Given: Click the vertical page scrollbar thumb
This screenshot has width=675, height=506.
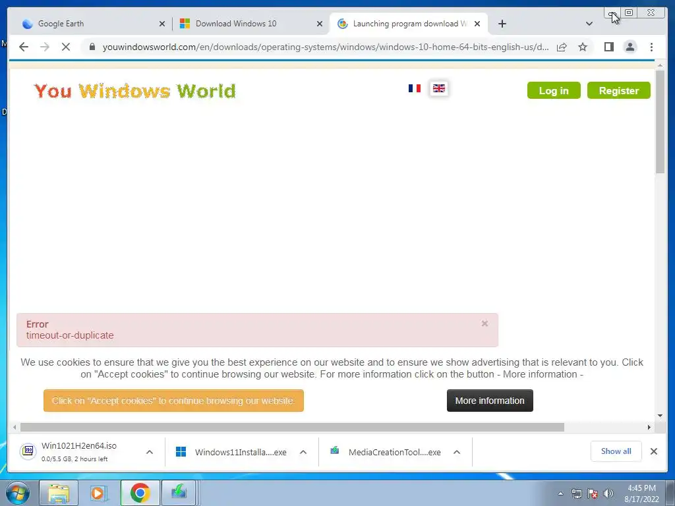Looking at the screenshot, I should pyautogui.click(x=660, y=122).
